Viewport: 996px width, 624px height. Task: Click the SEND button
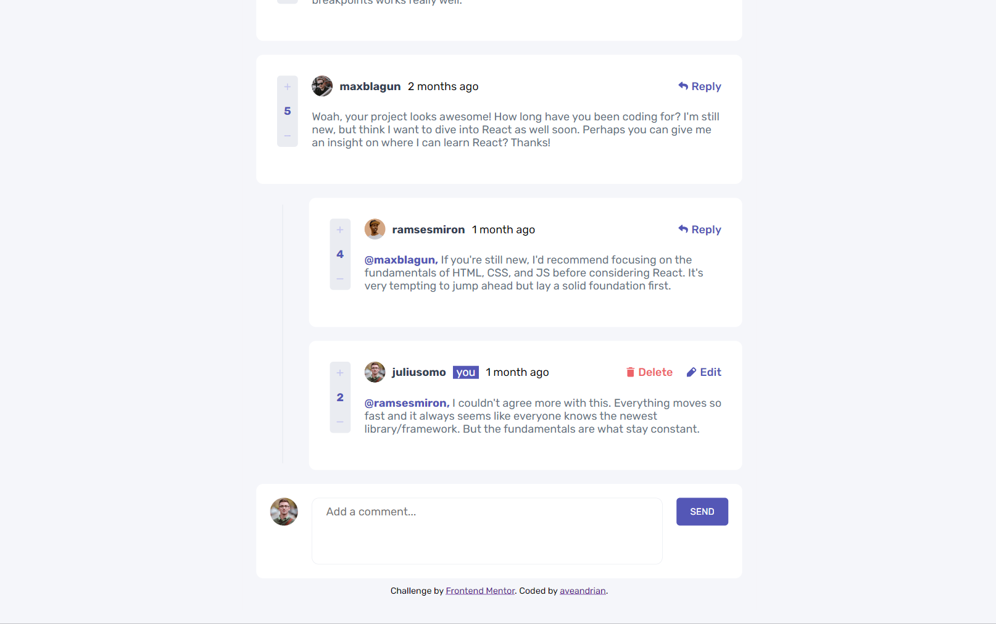702,512
